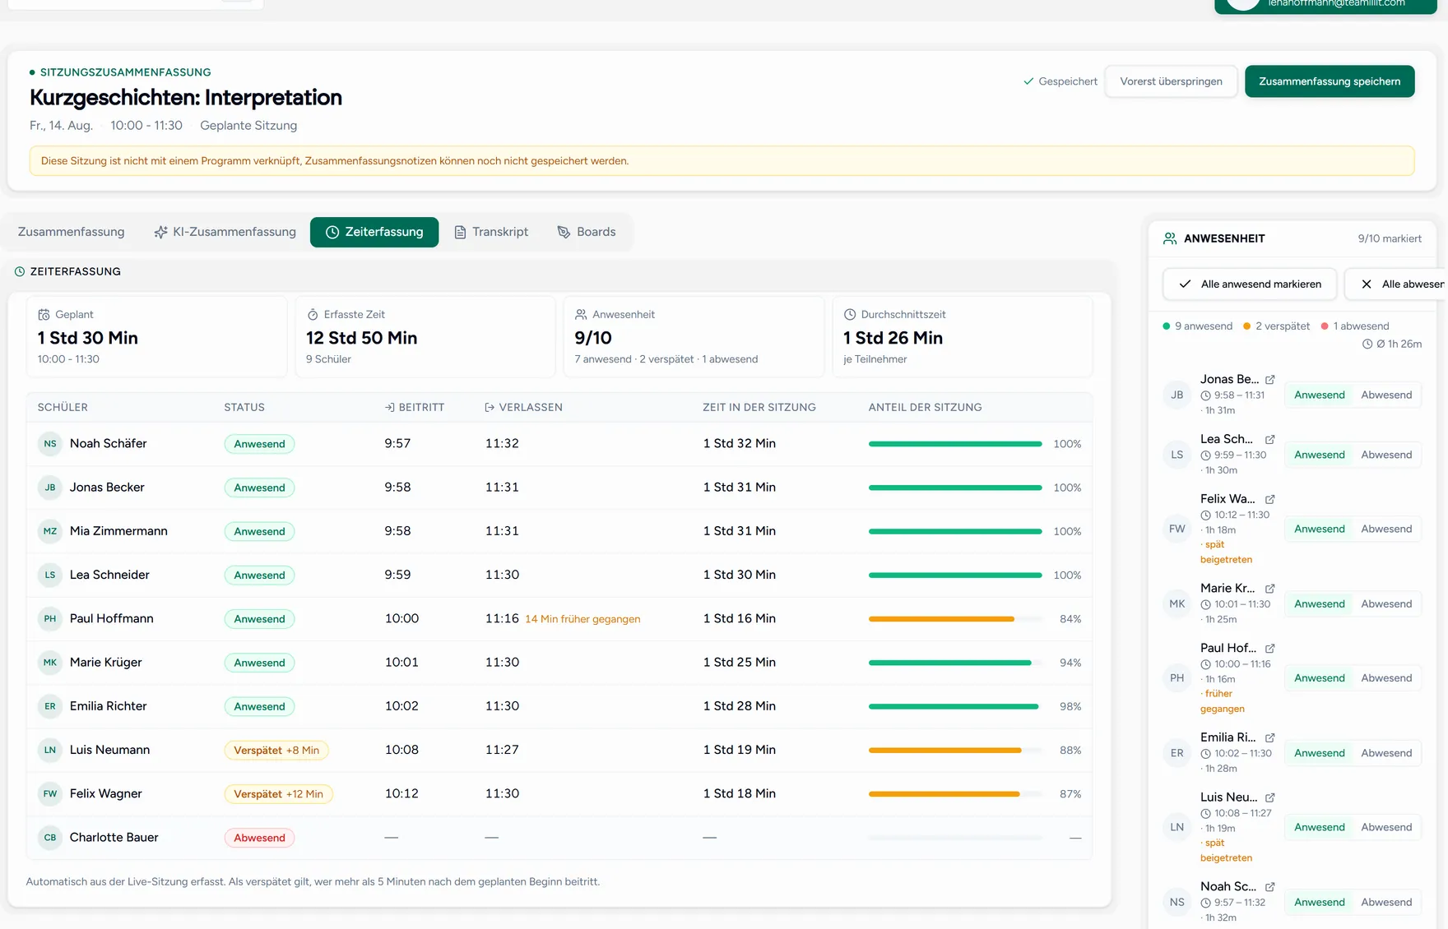Click the KI-Zusammenfassung sparkle icon
The height and width of the screenshot is (929, 1448).
click(x=161, y=233)
